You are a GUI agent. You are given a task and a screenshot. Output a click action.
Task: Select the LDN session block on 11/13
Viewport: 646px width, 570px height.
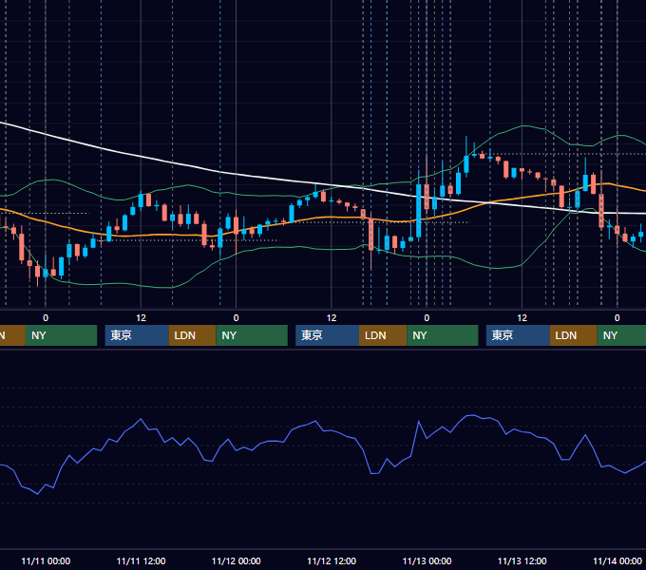tap(574, 335)
